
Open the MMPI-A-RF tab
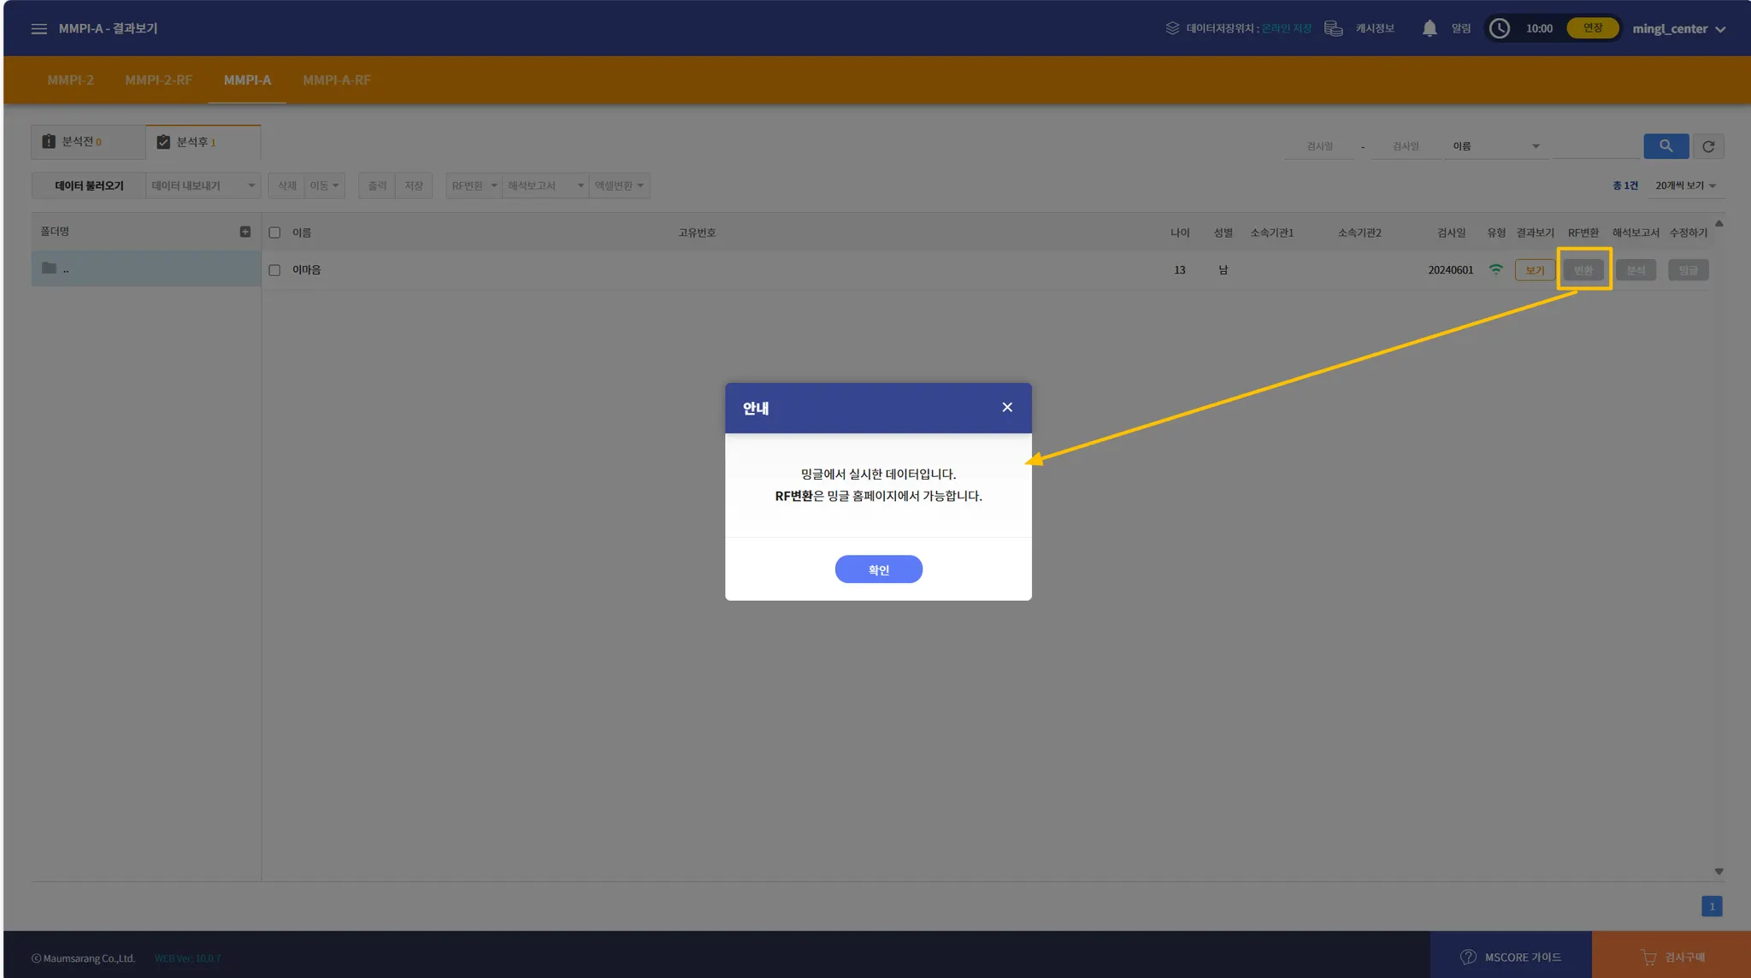[336, 80]
